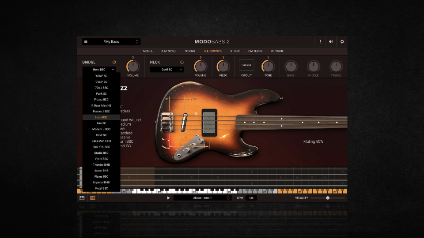The height and width of the screenshot is (238, 424).
Task: Collapse the Bridge pickup Horn BSC dropdown
Action: tap(99, 69)
